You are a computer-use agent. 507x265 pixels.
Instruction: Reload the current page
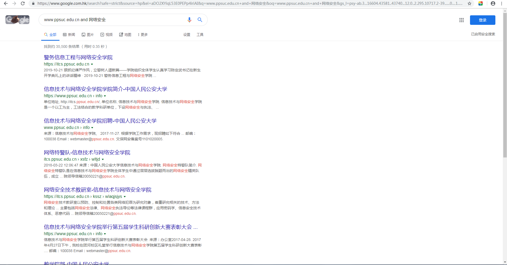coord(23,3)
